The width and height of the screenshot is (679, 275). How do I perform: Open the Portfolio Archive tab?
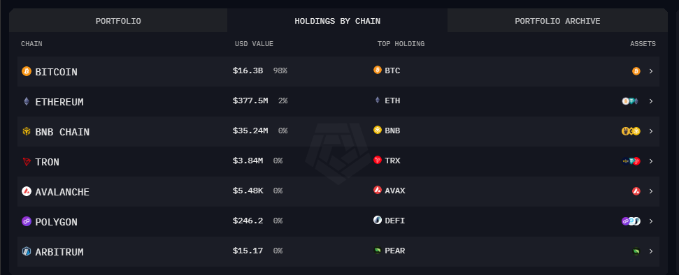click(557, 21)
